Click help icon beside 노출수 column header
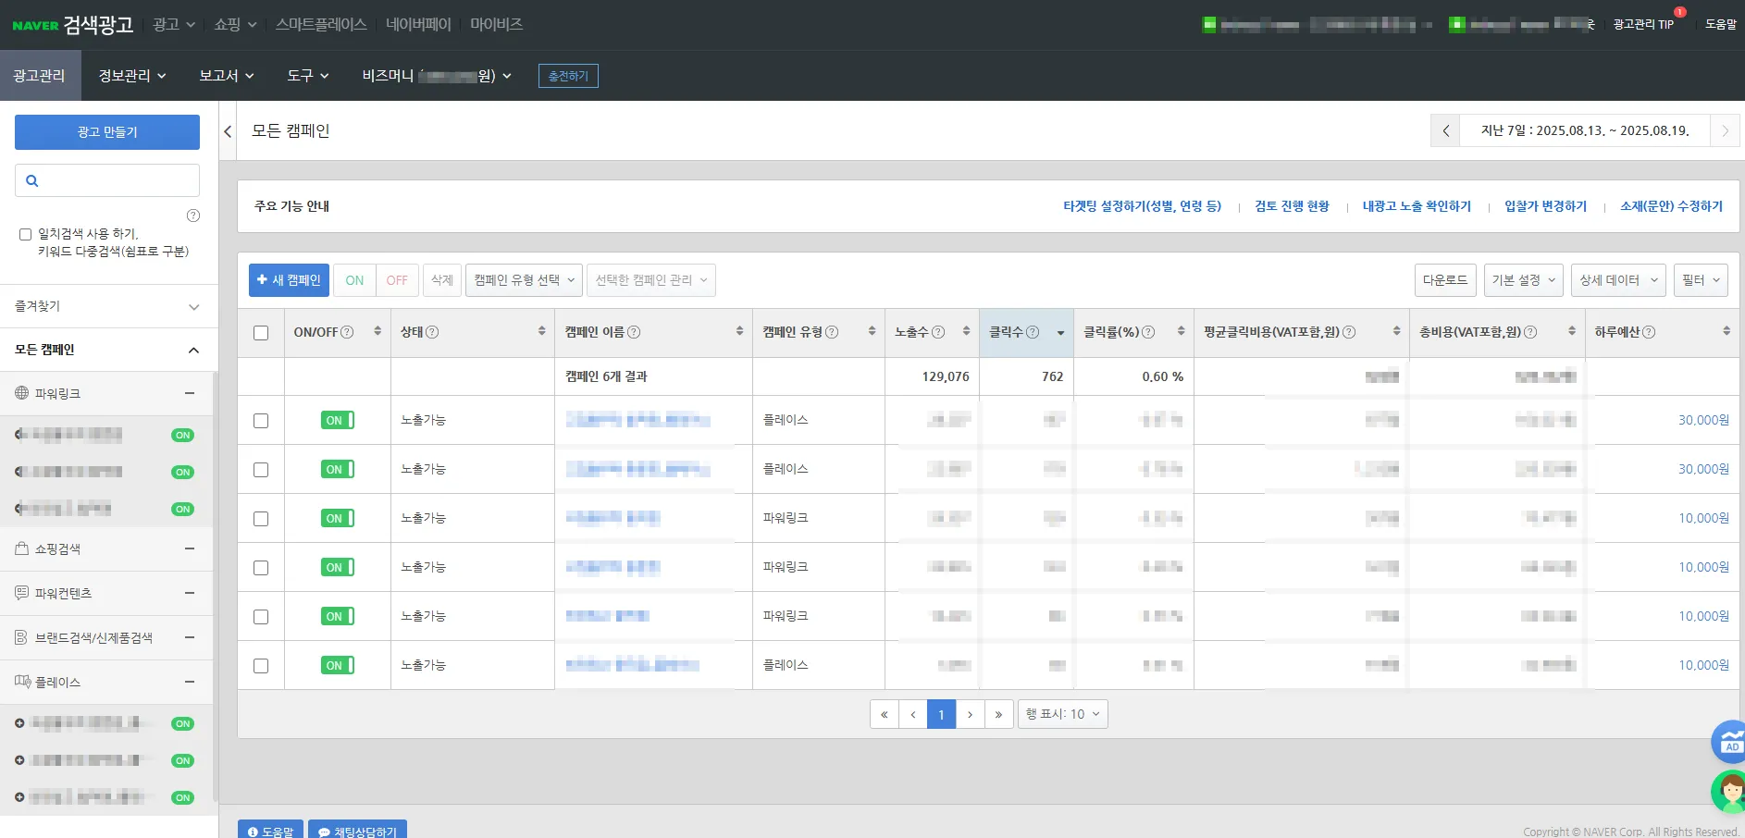Screen dimensions: 1745x838 [938, 332]
